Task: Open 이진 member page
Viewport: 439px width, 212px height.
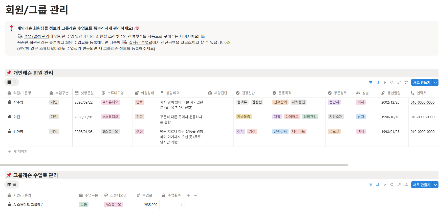Action: (x=17, y=117)
